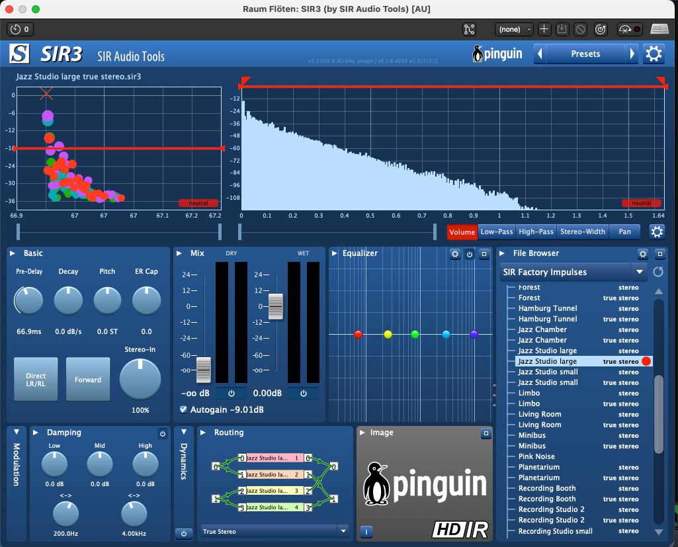Click the Stereo-In knob

point(140,379)
